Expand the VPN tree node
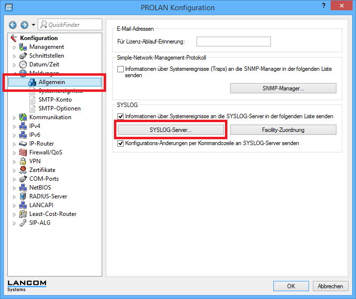Image resolution: width=356 pixels, height=299 pixels. coord(14,162)
